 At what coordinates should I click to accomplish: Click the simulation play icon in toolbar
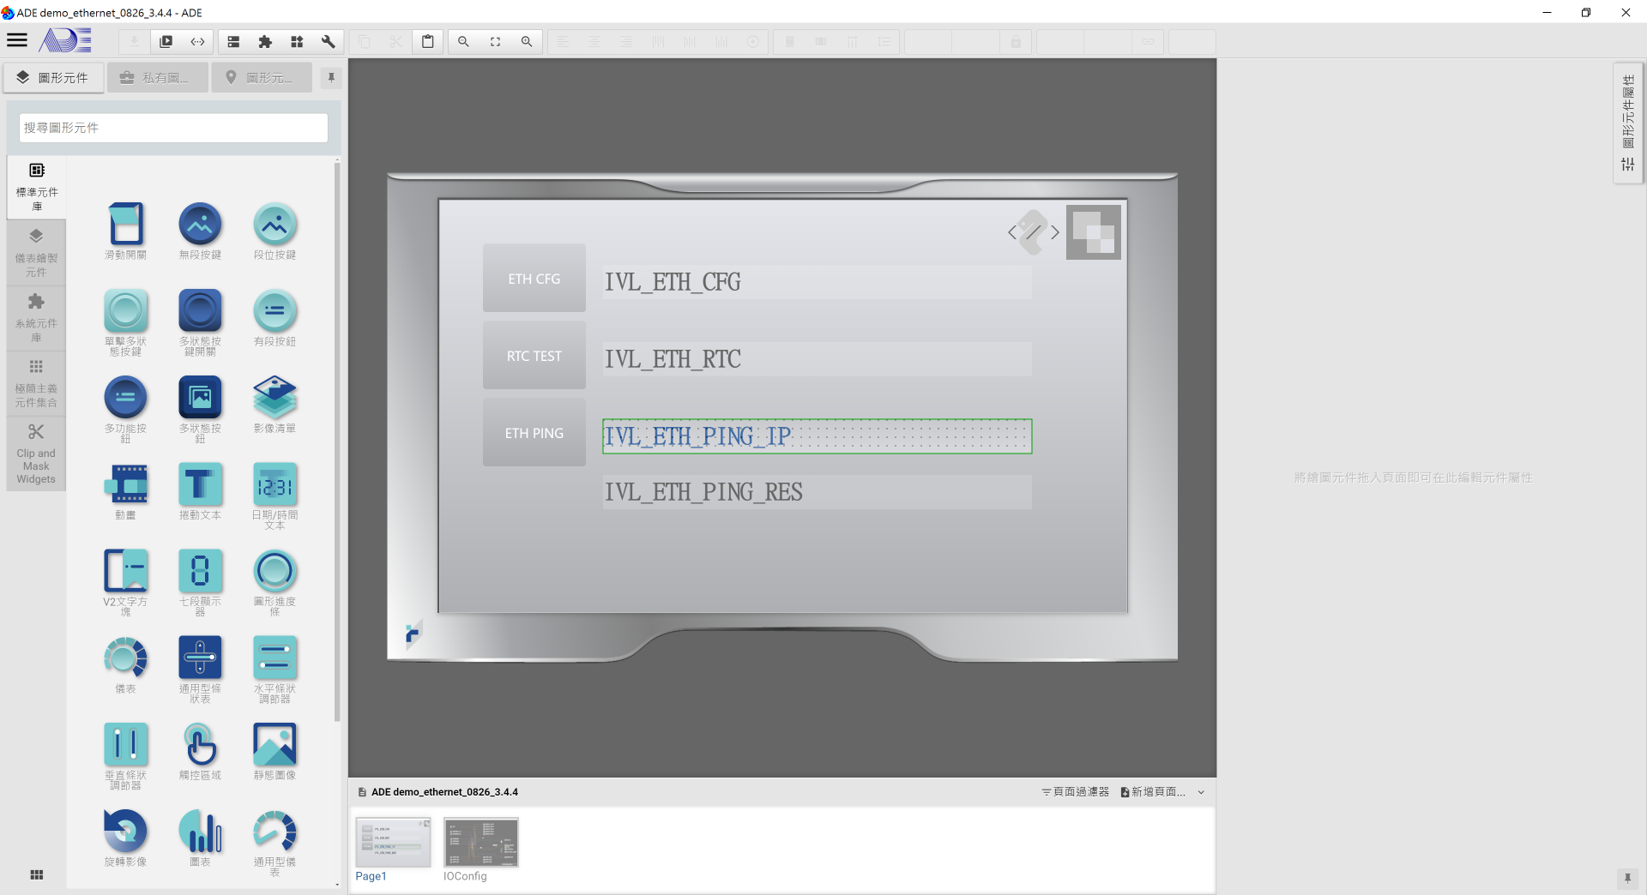point(166,41)
